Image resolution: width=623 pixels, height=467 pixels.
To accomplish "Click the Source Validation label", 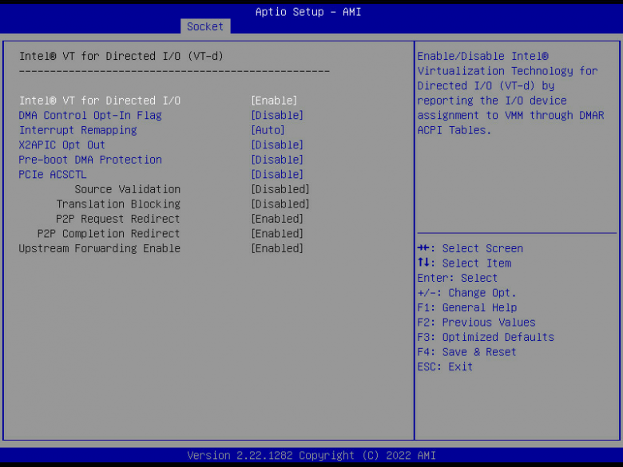I will coord(128,189).
